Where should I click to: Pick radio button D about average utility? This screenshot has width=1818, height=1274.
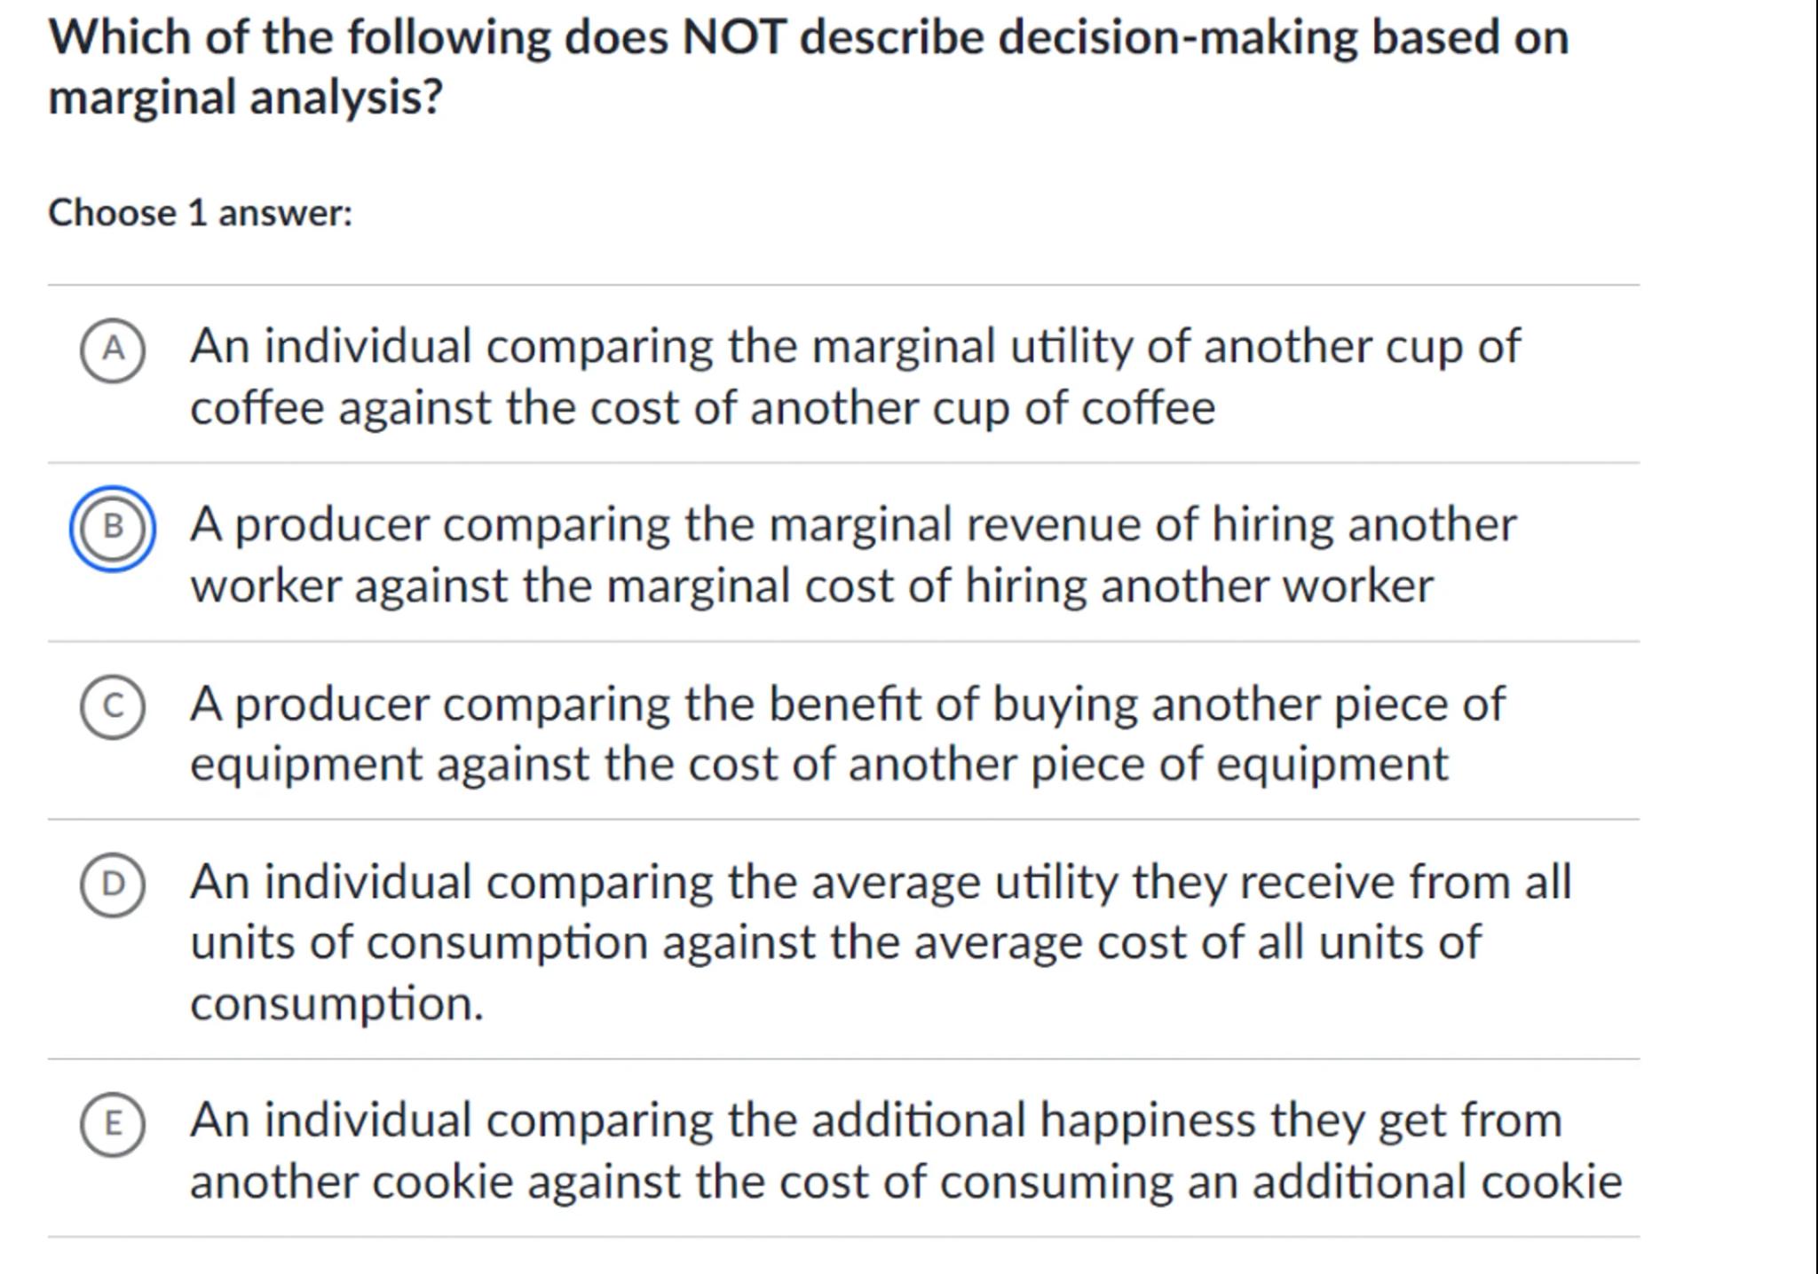(113, 885)
